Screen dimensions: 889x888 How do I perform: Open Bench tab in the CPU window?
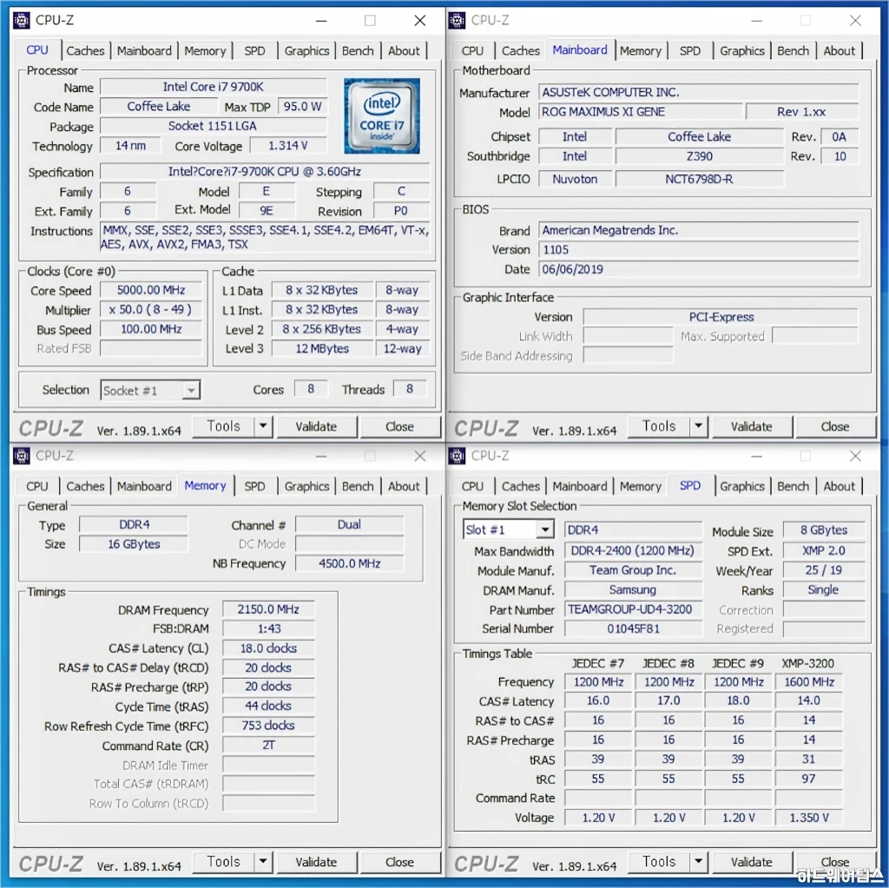[357, 50]
